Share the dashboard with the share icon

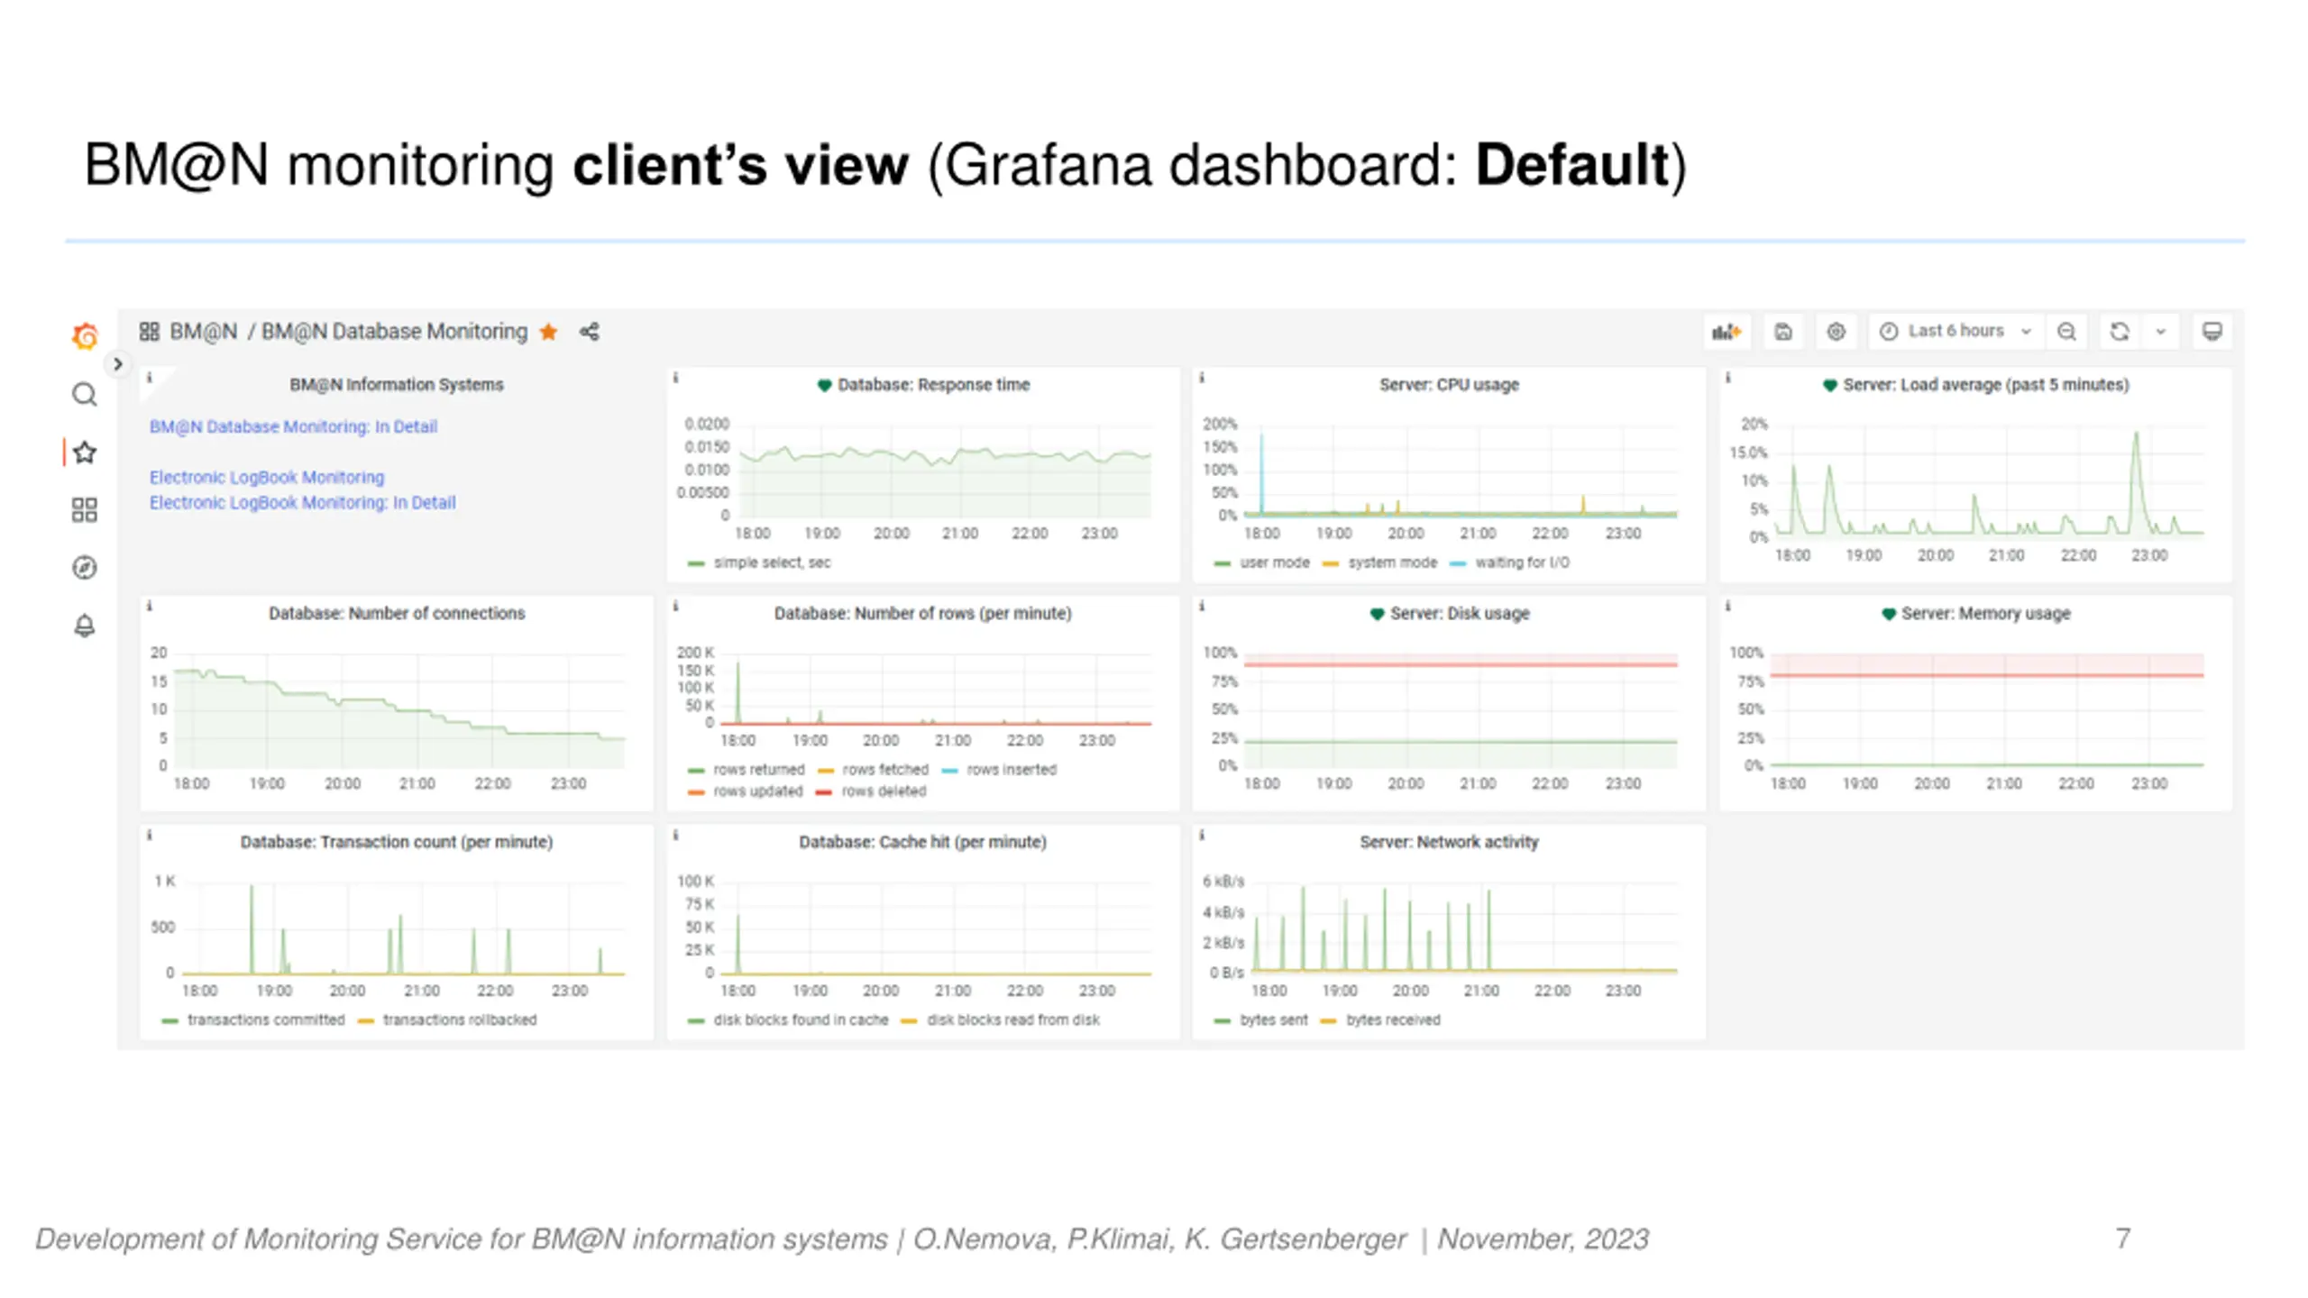coord(590,332)
